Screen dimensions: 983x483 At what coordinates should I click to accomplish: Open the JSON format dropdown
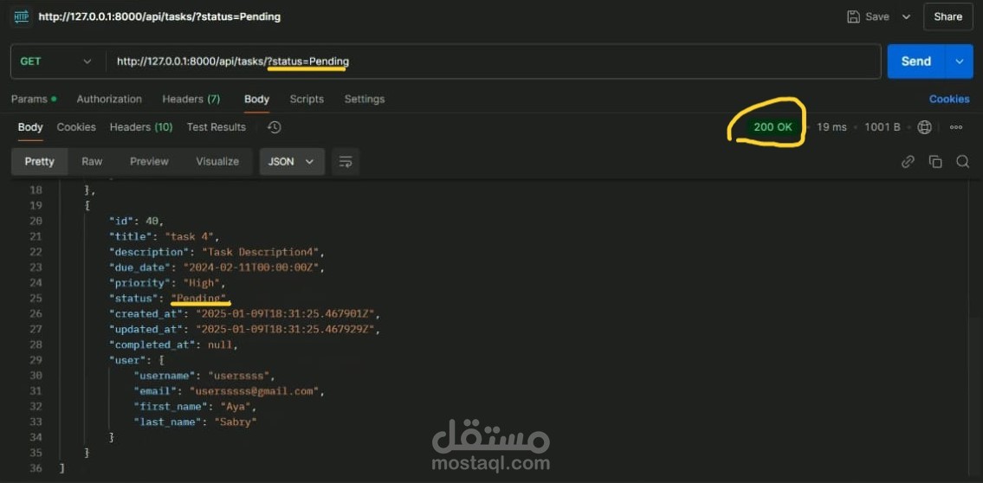coord(292,162)
